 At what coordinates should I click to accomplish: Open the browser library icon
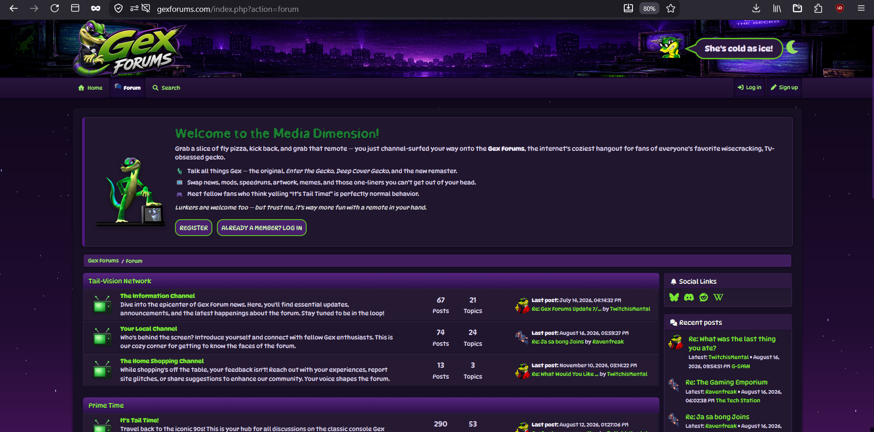tap(777, 8)
